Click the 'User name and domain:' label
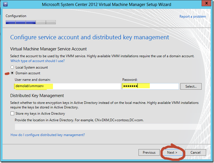The width and height of the screenshot is (214, 163). [x=33, y=80]
